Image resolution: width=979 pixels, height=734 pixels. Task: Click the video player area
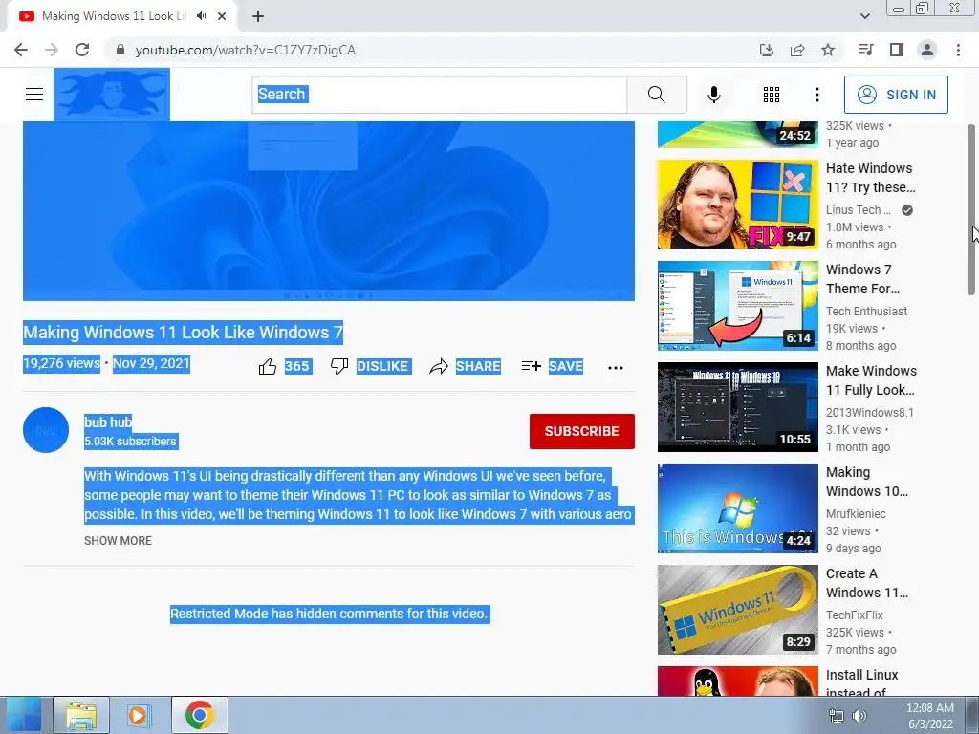click(x=329, y=211)
